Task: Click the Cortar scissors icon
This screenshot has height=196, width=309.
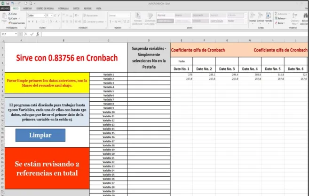Action: click(9, 14)
